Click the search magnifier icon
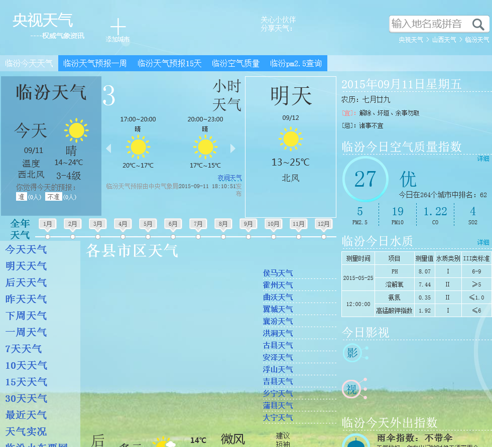Screen dimensions: 492x447 (478, 24)
